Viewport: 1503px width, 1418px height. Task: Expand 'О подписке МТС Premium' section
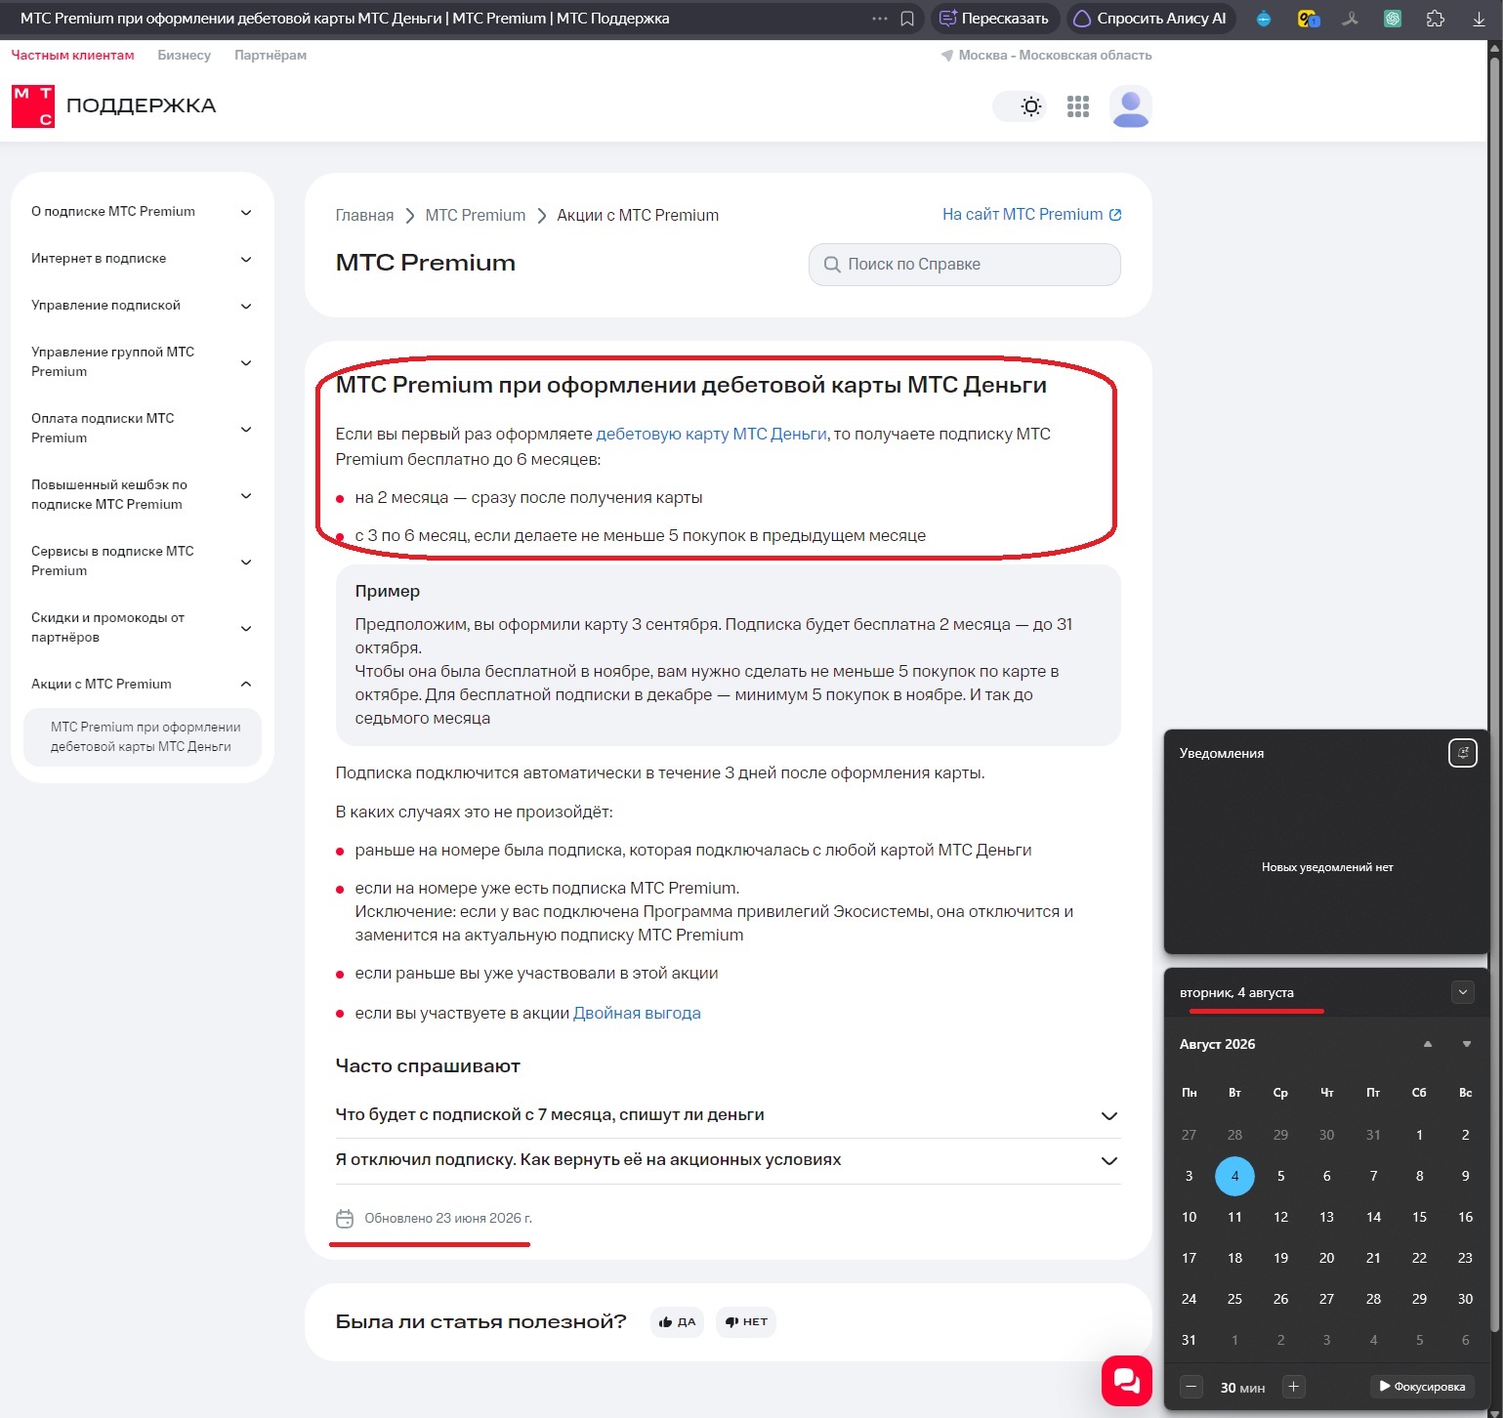click(x=142, y=212)
